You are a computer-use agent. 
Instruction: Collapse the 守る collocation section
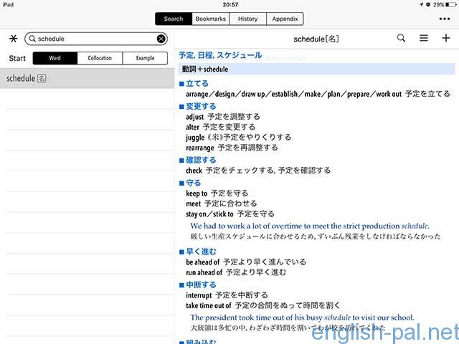tap(194, 183)
